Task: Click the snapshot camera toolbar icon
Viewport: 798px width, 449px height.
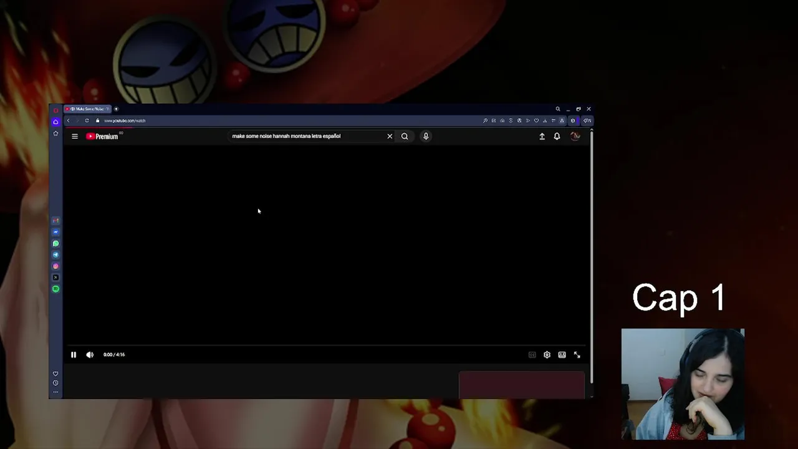Action: point(502,121)
